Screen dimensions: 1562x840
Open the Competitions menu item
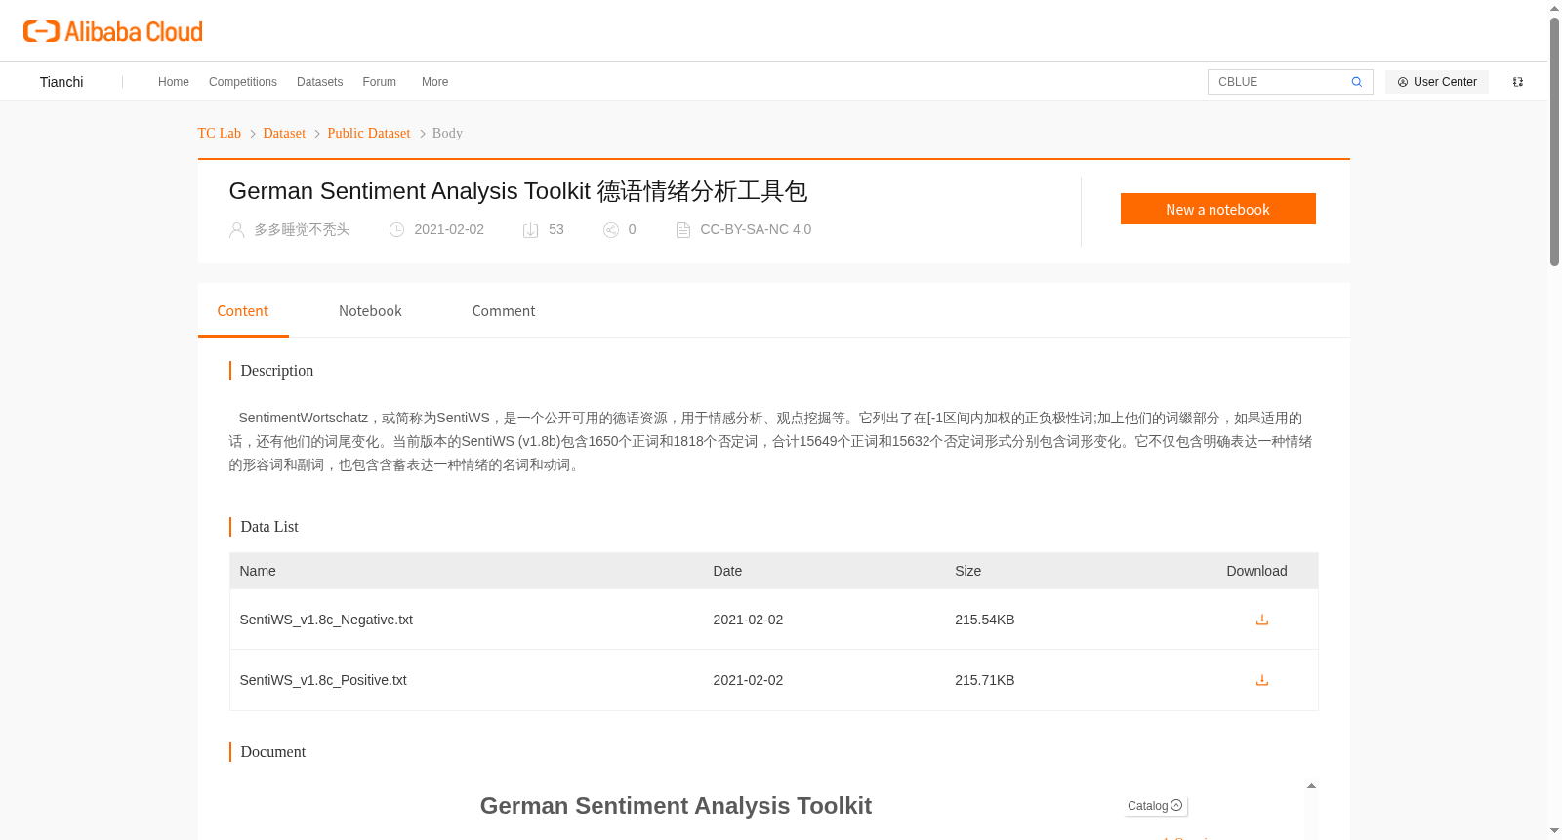(x=243, y=82)
